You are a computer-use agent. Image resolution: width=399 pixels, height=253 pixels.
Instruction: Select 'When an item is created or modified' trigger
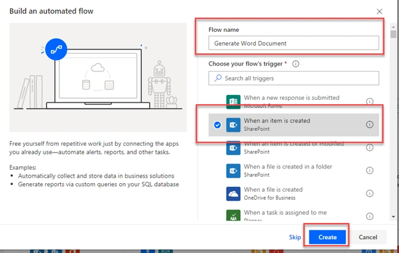pos(293,148)
